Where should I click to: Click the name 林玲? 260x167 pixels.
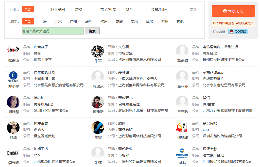pyautogui.click(x=183, y=163)
